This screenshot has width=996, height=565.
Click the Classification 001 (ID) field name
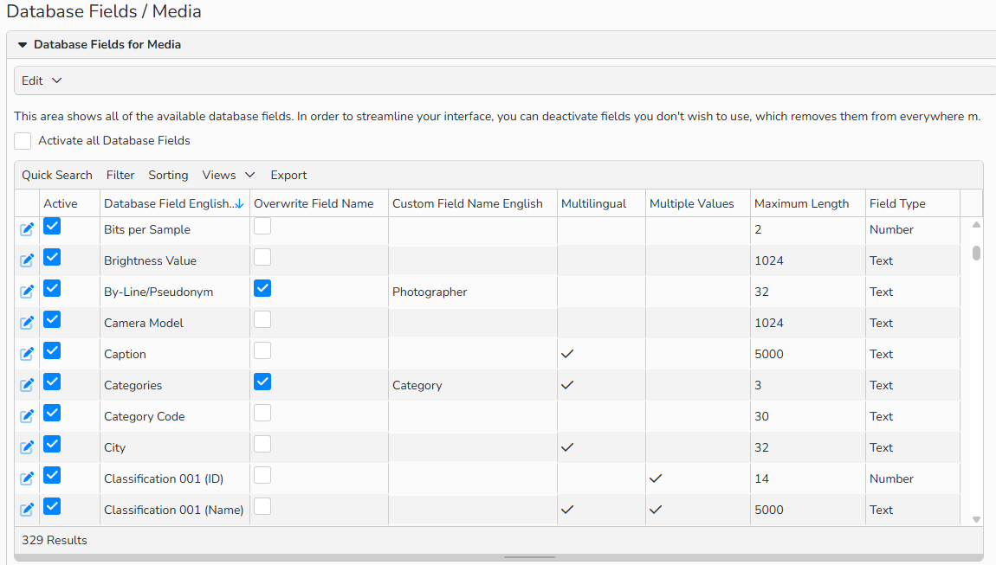[x=164, y=478]
